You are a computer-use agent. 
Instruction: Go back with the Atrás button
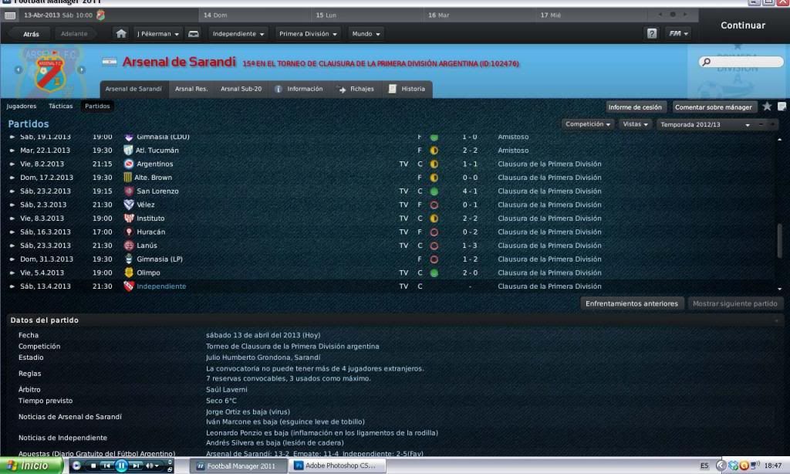click(31, 34)
